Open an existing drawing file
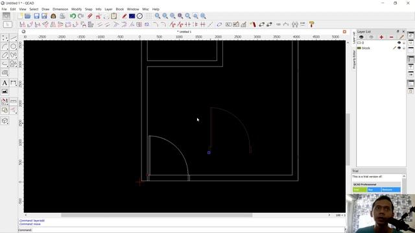 click(x=28, y=16)
